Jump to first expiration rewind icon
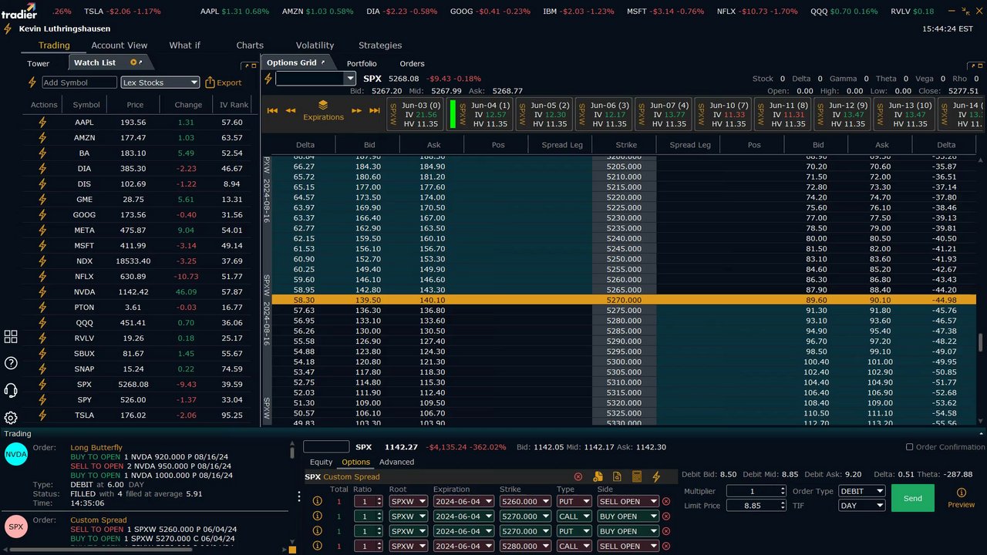The image size is (987, 555). click(x=272, y=110)
